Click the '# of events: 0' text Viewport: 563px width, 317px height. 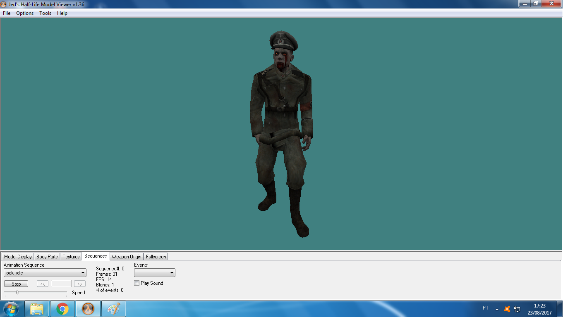coord(110,290)
